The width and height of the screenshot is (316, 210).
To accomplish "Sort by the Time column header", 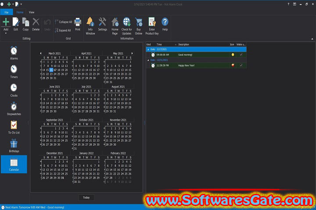I will coord(166,45).
